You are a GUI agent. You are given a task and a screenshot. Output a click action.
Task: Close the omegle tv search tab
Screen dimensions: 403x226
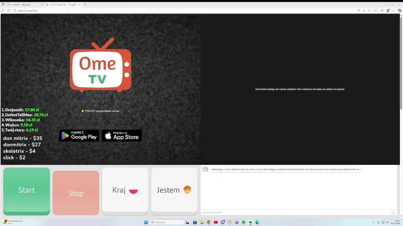point(42,5)
